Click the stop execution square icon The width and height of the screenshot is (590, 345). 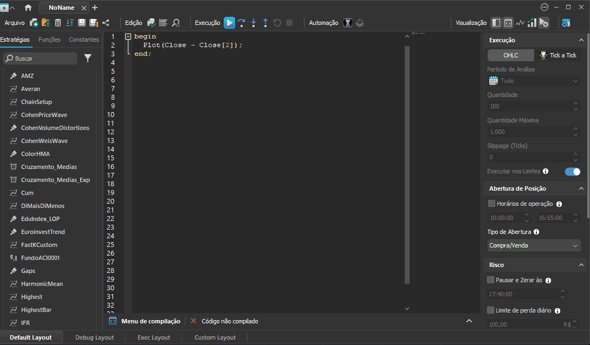[289, 23]
